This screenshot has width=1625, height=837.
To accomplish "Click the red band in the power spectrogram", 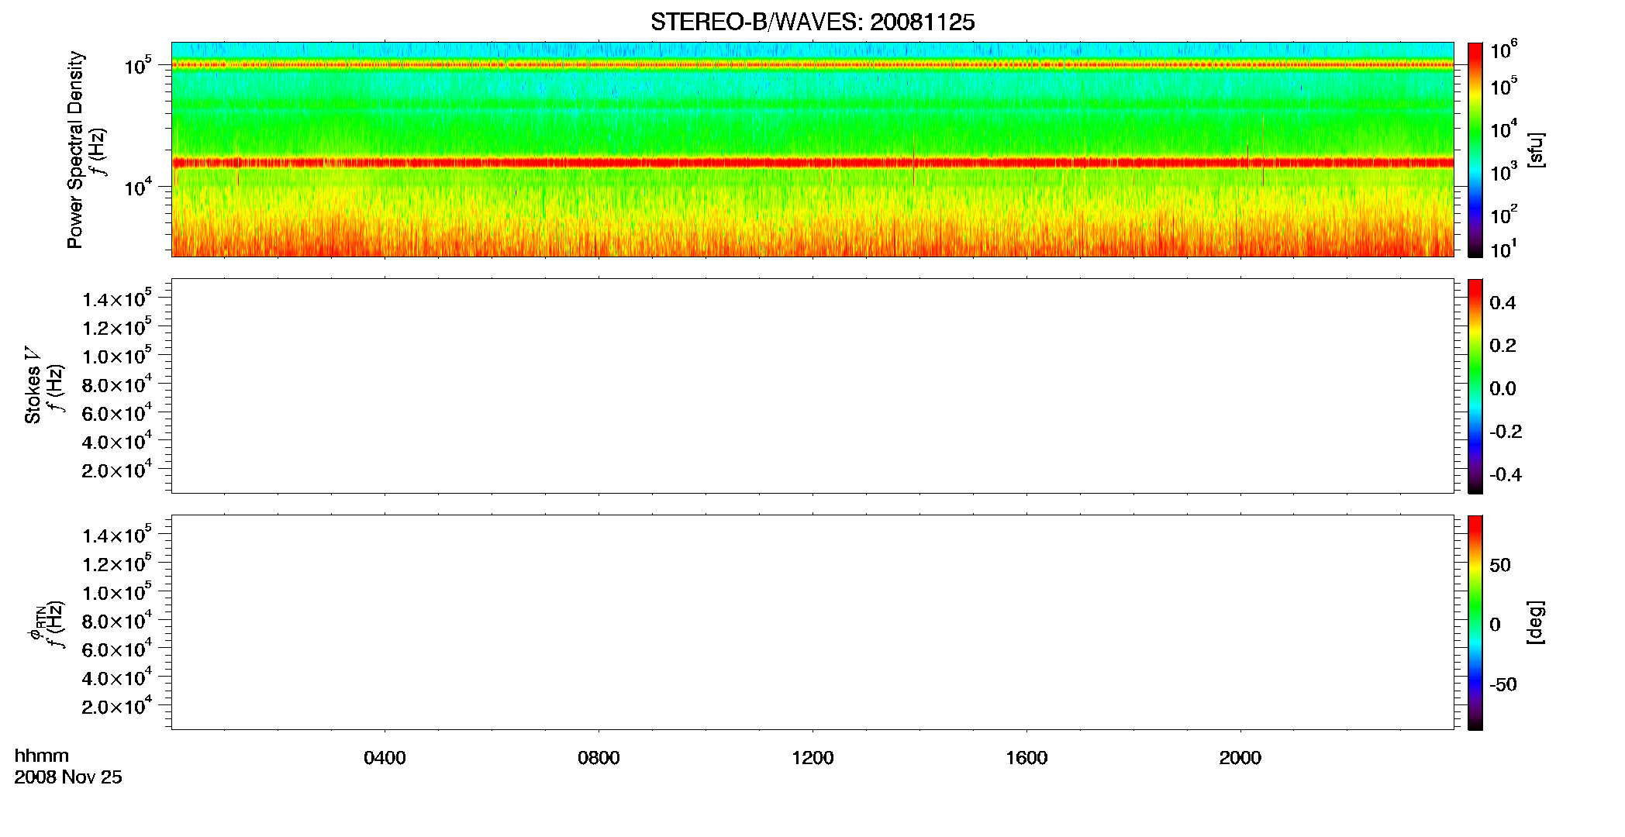I will pyautogui.click(x=812, y=163).
